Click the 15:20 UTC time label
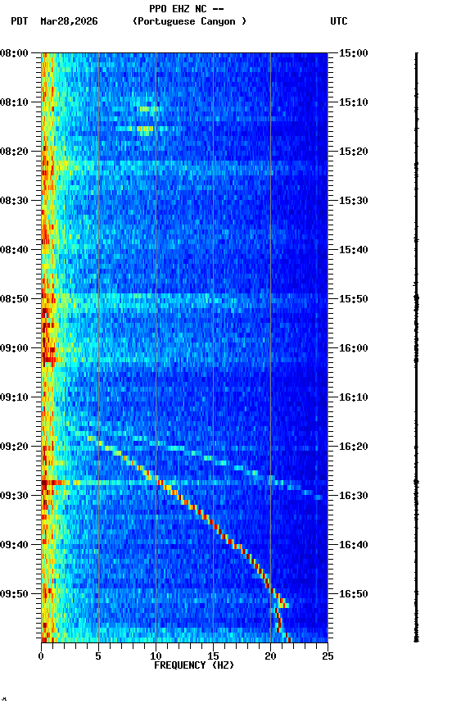The width and height of the screenshot is (452, 708). tap(354, 152)
